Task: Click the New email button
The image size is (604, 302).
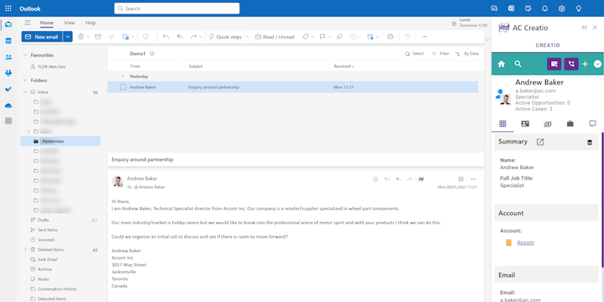Action: click(42, 36)
